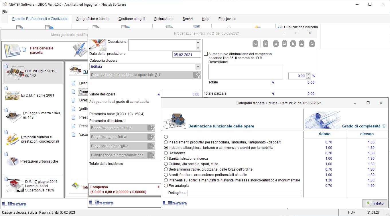This screenshot has height=216, width=390.
Task: Switch to Parcelle Professionali e Giudiziarie tab
Action: tap(40, 19)
